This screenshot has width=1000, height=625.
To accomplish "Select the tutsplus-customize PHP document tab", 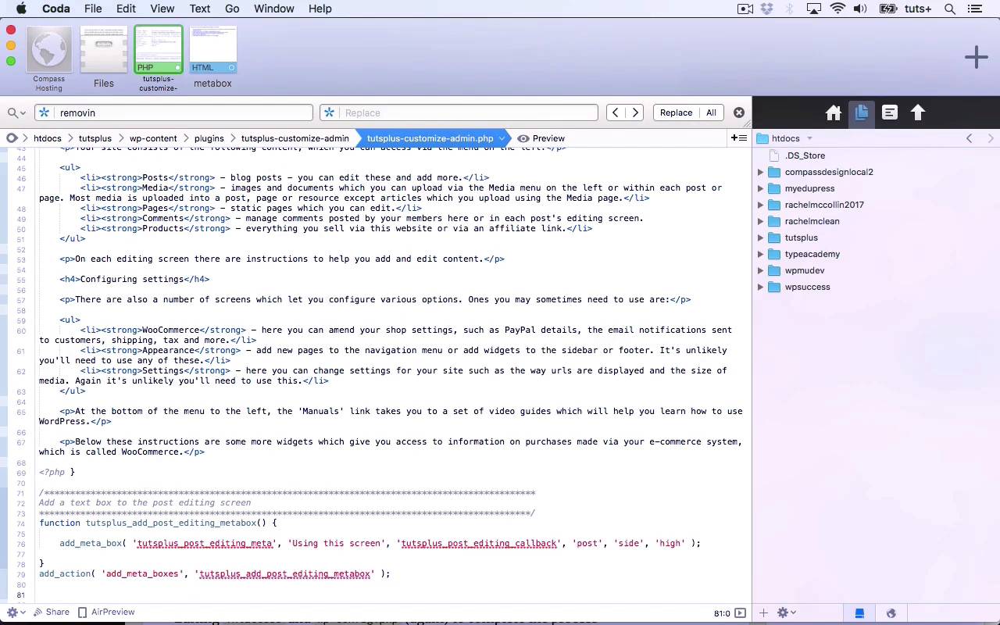I will pos(159,59).
